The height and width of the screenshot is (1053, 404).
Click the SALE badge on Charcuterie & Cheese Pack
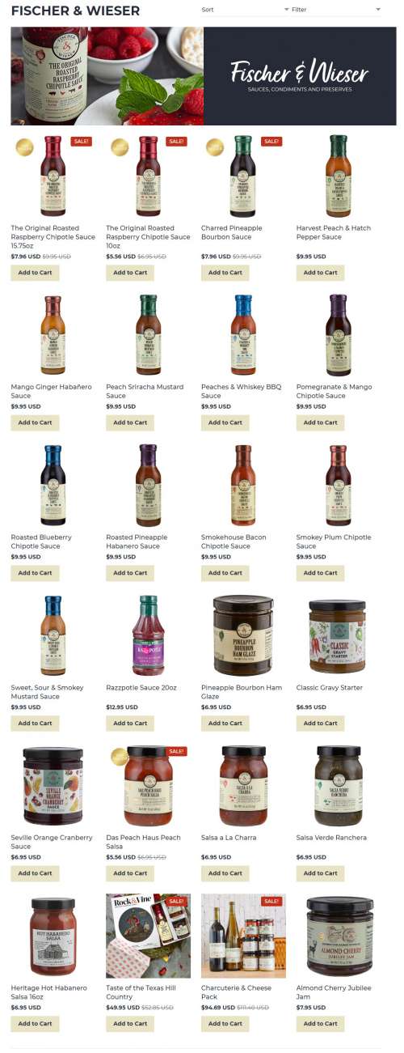coord(271,901)
